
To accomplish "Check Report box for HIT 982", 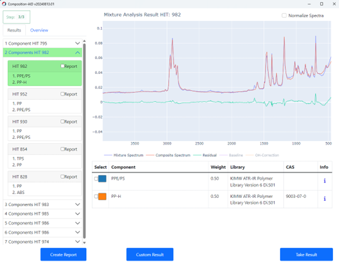I will [63, 66].
